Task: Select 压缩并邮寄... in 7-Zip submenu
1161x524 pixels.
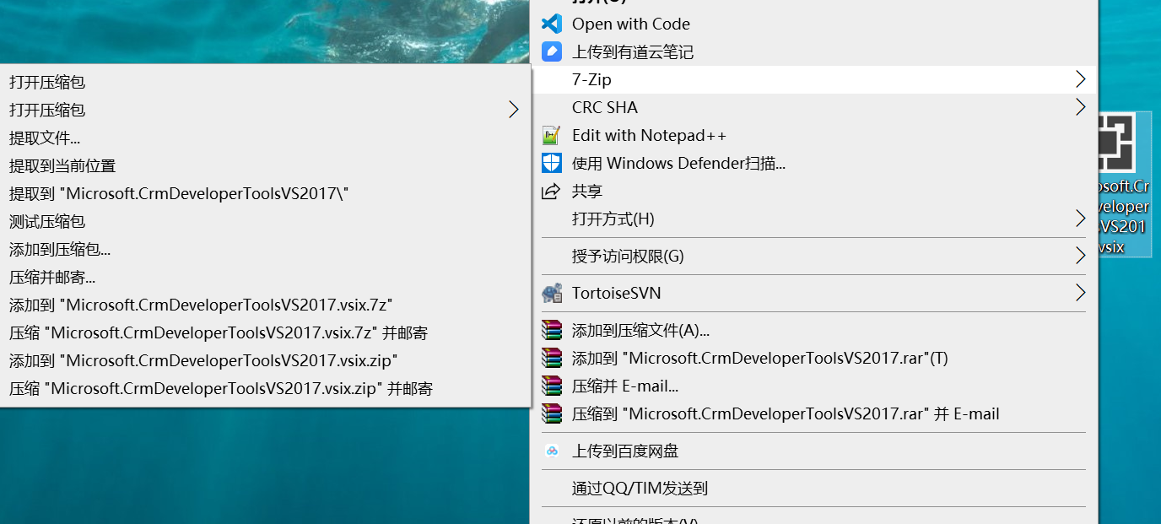Action: coord(265,277)
